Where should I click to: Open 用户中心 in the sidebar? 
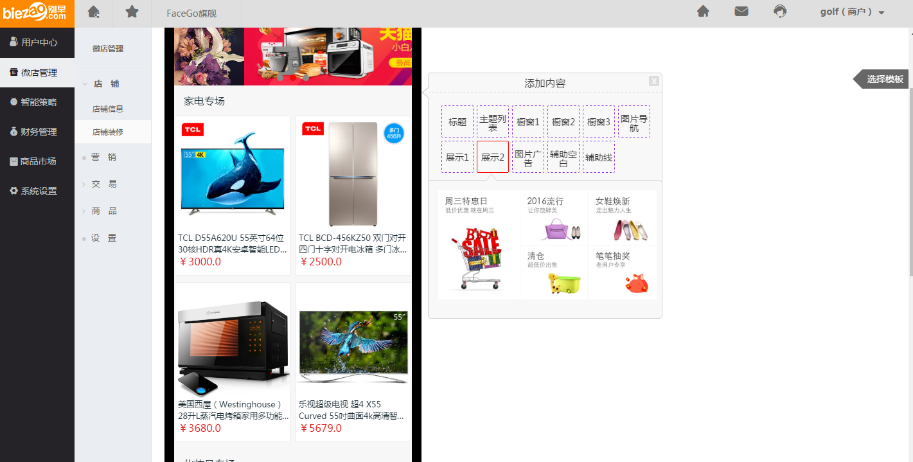click(37, 42)
